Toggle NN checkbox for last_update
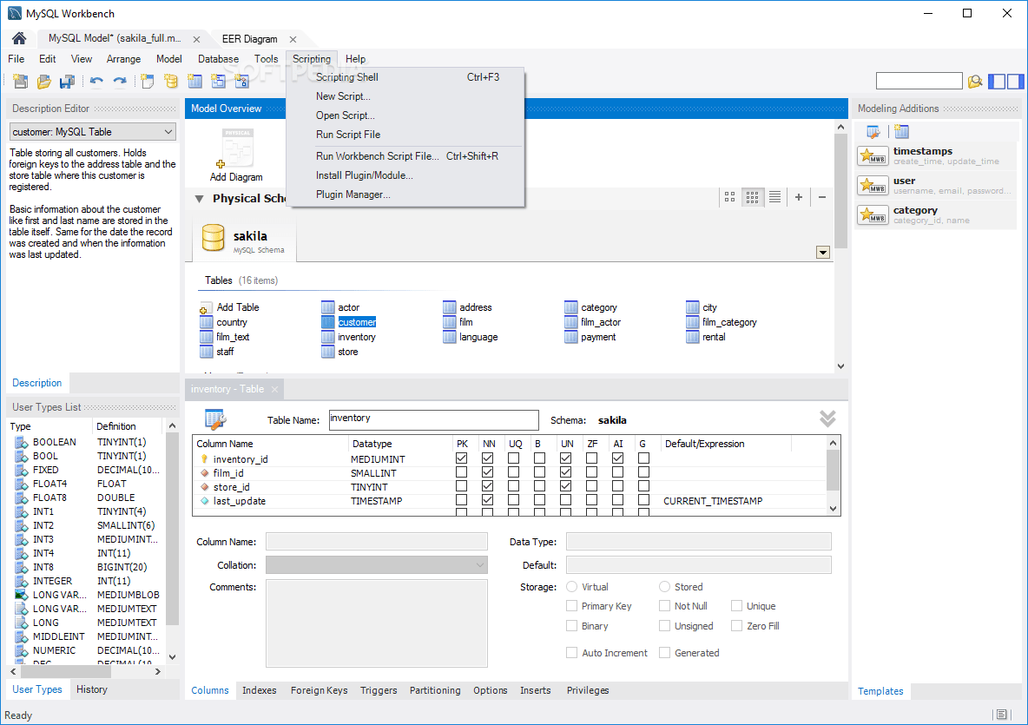1028x725 pixels. [487, 500]
